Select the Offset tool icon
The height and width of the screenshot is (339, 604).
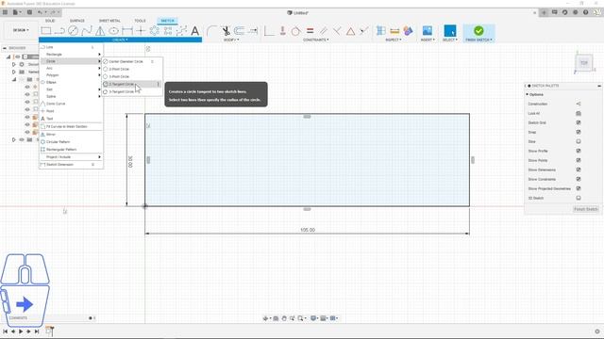coord(239,31)
